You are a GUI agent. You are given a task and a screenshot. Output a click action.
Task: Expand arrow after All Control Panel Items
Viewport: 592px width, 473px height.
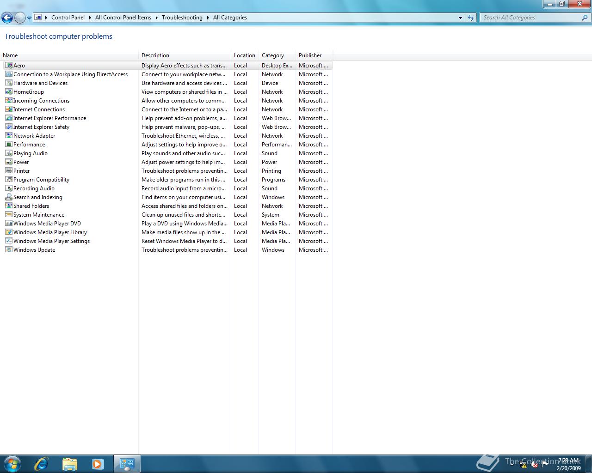(x=157, y=18)
